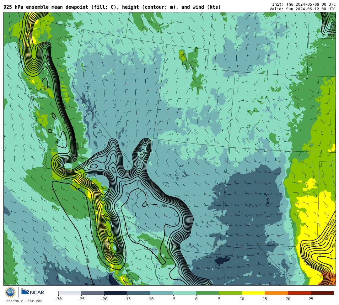
Task: Click the orange 15 to 20 colorbar segment
Action: click(x=277, y=293)
